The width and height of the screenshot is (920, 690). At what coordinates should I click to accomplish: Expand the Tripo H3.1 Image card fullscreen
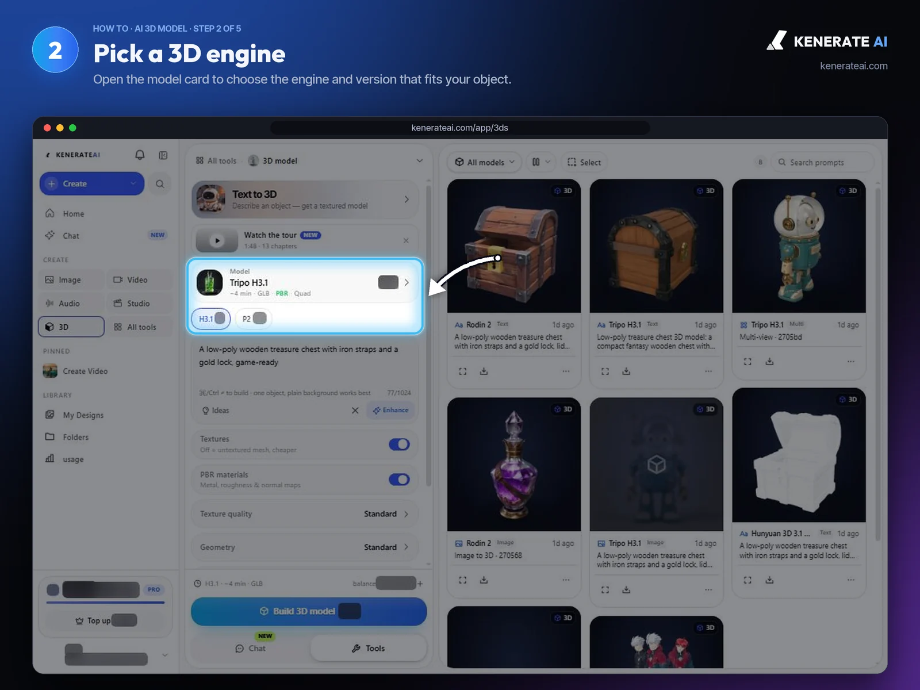[605, 590]
